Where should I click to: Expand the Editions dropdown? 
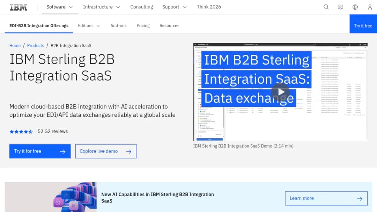click(x=89, y=26)
